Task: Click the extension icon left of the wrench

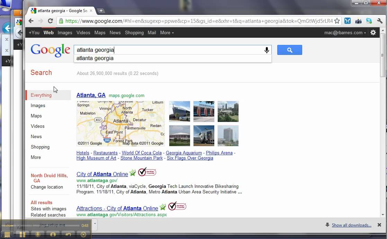Action: point(369,21)
